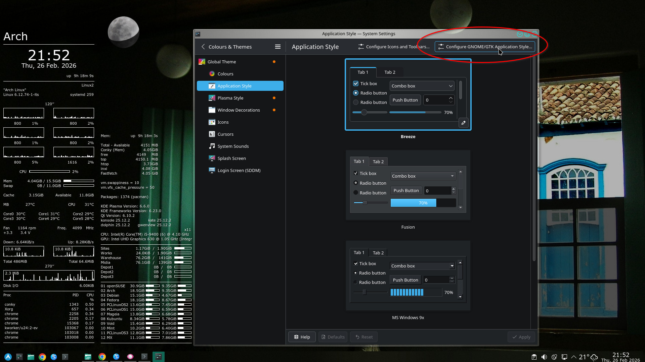Open Combo box in MS Windows 9x preview

coord(422,266)
